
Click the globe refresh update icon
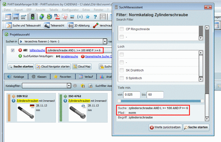tap(42, 17)
